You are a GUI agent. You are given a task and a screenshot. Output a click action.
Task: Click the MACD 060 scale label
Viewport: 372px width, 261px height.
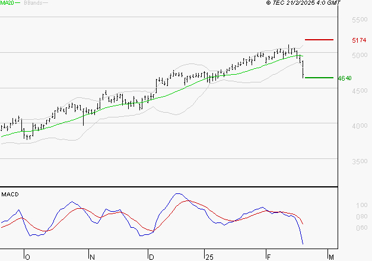[362, 228]
